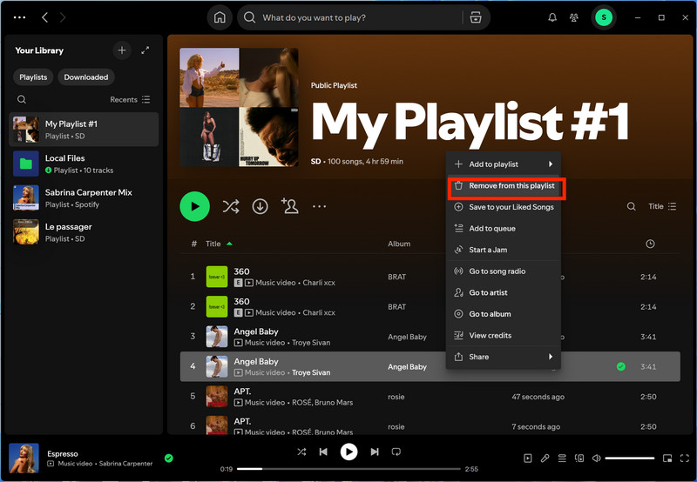Open My Playlist #1 in the library

pyautogui.click(x=84, y=129)
